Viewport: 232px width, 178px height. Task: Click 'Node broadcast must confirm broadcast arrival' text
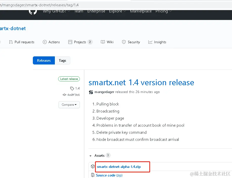[137, 140]
